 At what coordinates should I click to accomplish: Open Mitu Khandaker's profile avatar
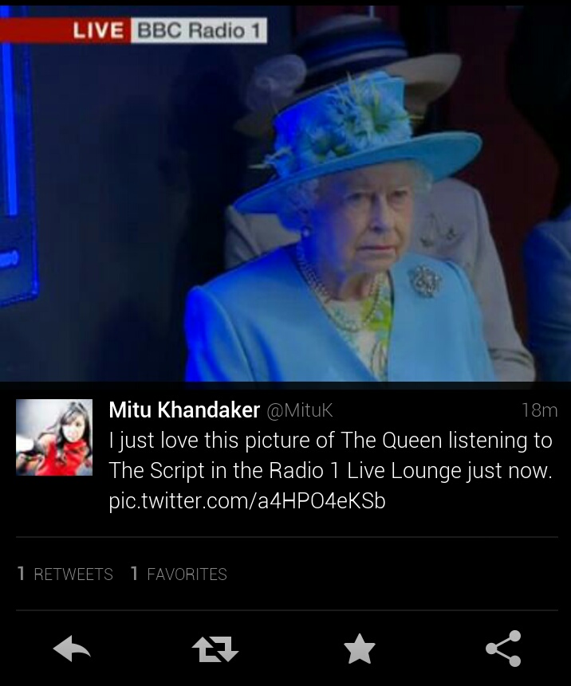pyautogui.click(x=54, y=437)
